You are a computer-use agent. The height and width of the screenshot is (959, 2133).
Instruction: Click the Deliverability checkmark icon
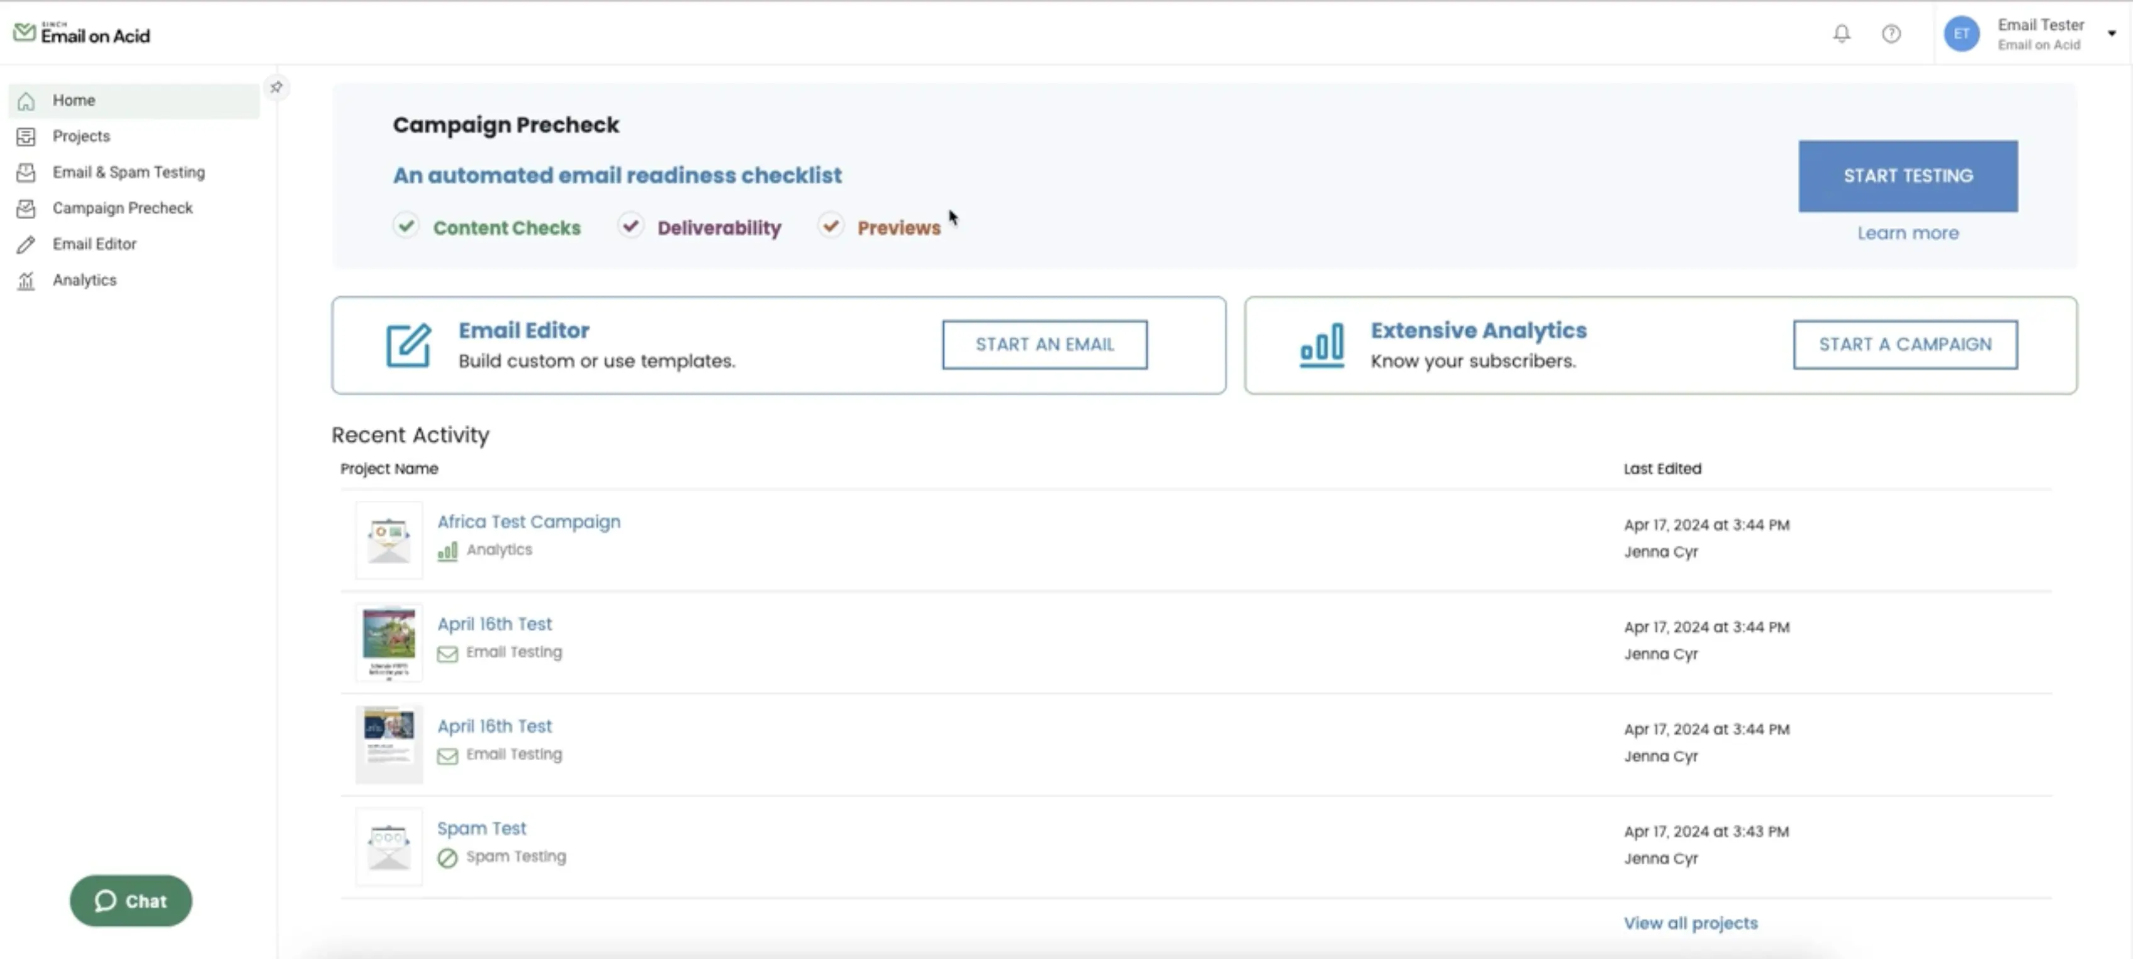click(630, 225)
